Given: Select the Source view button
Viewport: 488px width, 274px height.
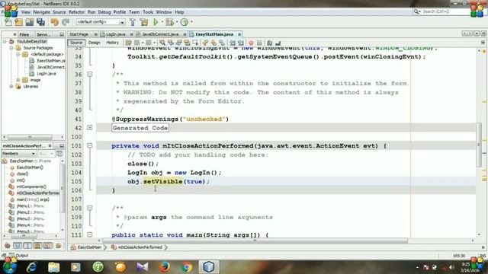Looking at the screenshot, I should [x=76, y=43].
